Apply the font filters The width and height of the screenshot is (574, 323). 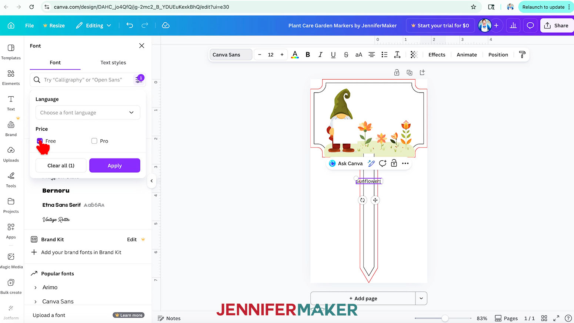115,166
